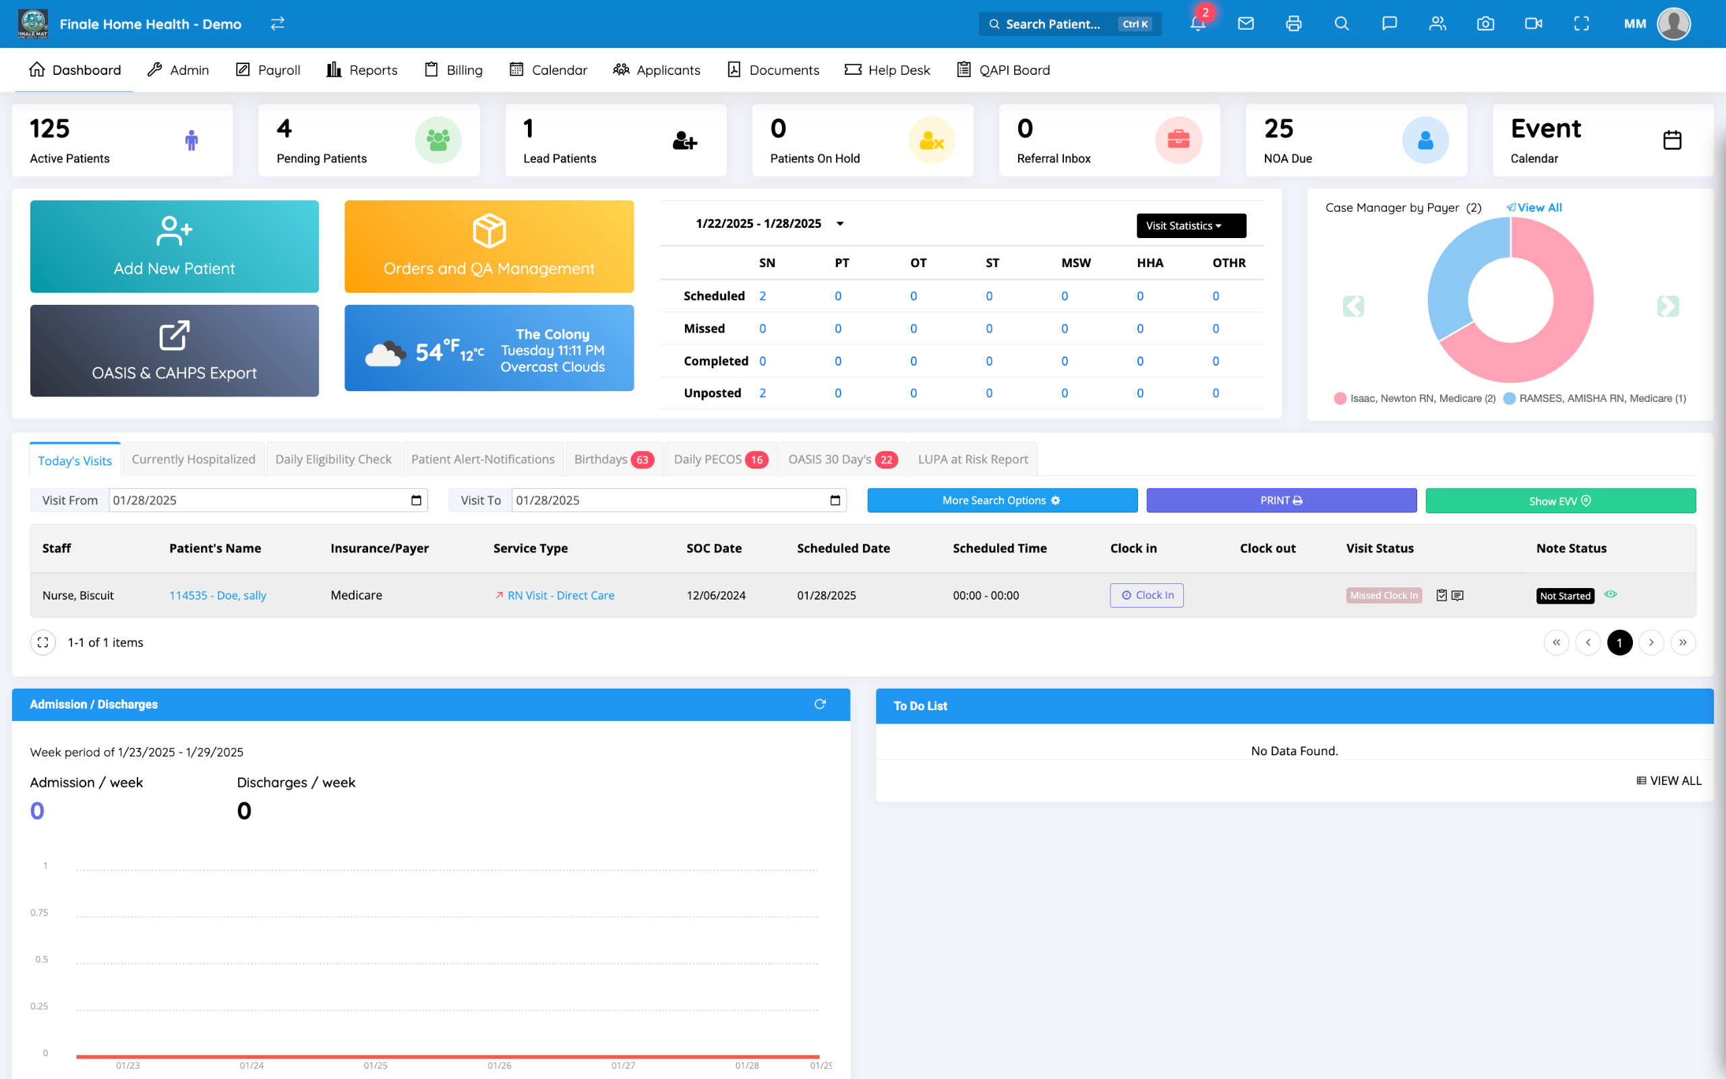The width and height of the screenshot is (1726, 1079).
Task: Open the Visit Statistics dropdown
Action: pos(1191,225)
